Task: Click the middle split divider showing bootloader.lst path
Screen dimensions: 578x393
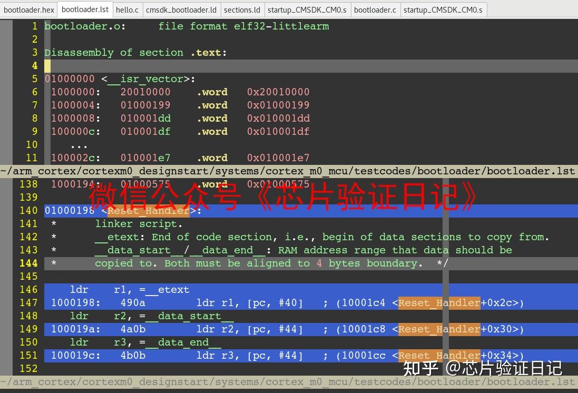Action: tap(289, 171)
